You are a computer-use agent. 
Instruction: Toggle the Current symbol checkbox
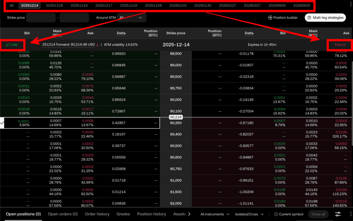pos(276,214)
